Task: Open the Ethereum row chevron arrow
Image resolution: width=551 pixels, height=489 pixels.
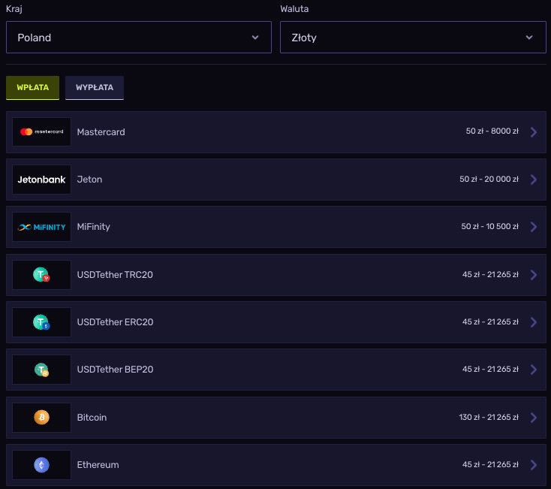Action: 534,465
